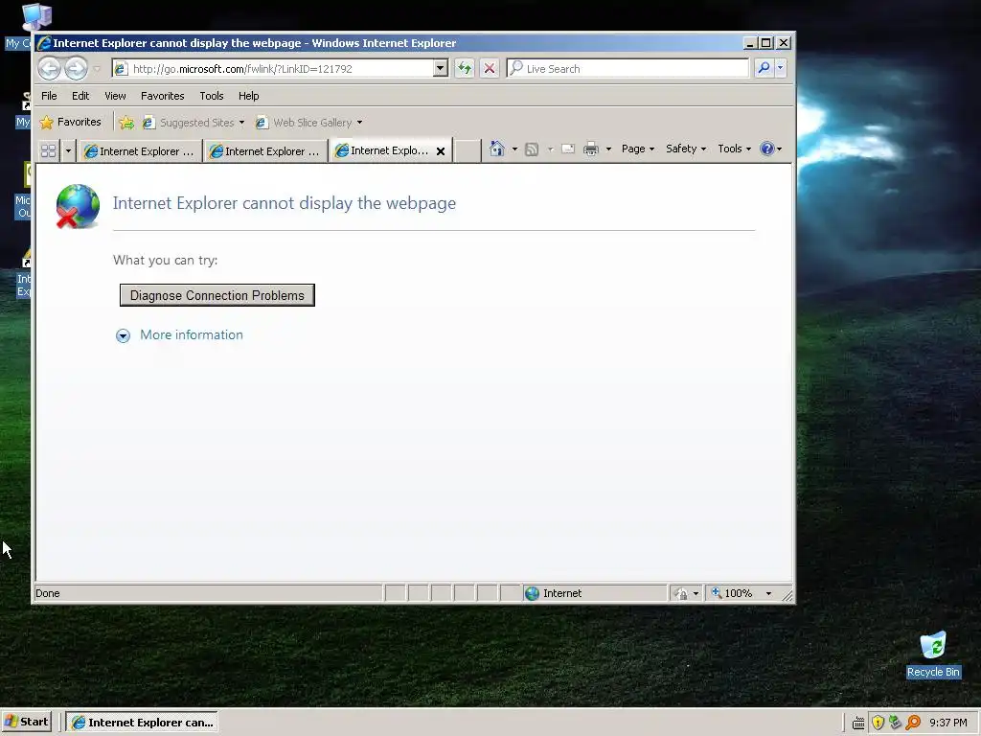This screenshot has height=736, width=981.
Task: Click the RSS Feeds icon
Action: (x=532, y=149)
